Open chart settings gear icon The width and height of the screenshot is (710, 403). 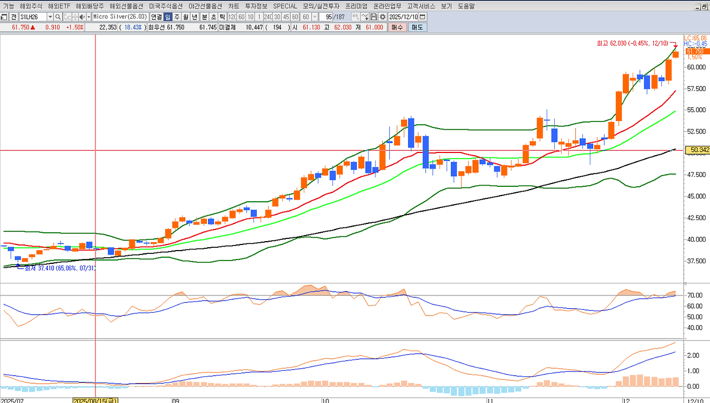pos(383,17)
